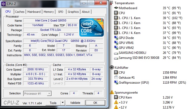Click the 1. CPU / 1. Kern icon
The image size is (190, 109).
click(x=116, y=18)
